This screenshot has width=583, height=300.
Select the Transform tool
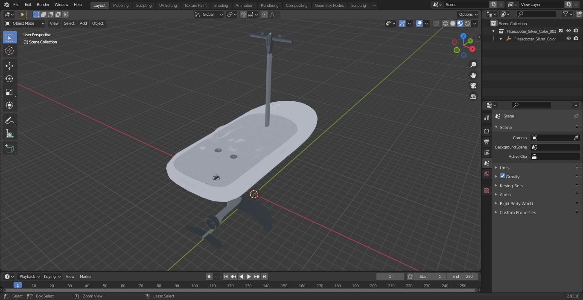point(9,105)
